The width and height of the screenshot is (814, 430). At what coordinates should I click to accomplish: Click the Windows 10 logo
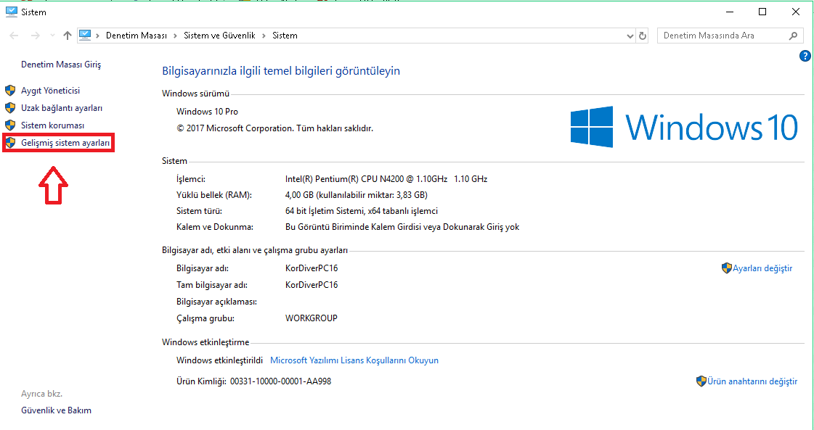tap(684, 127)
